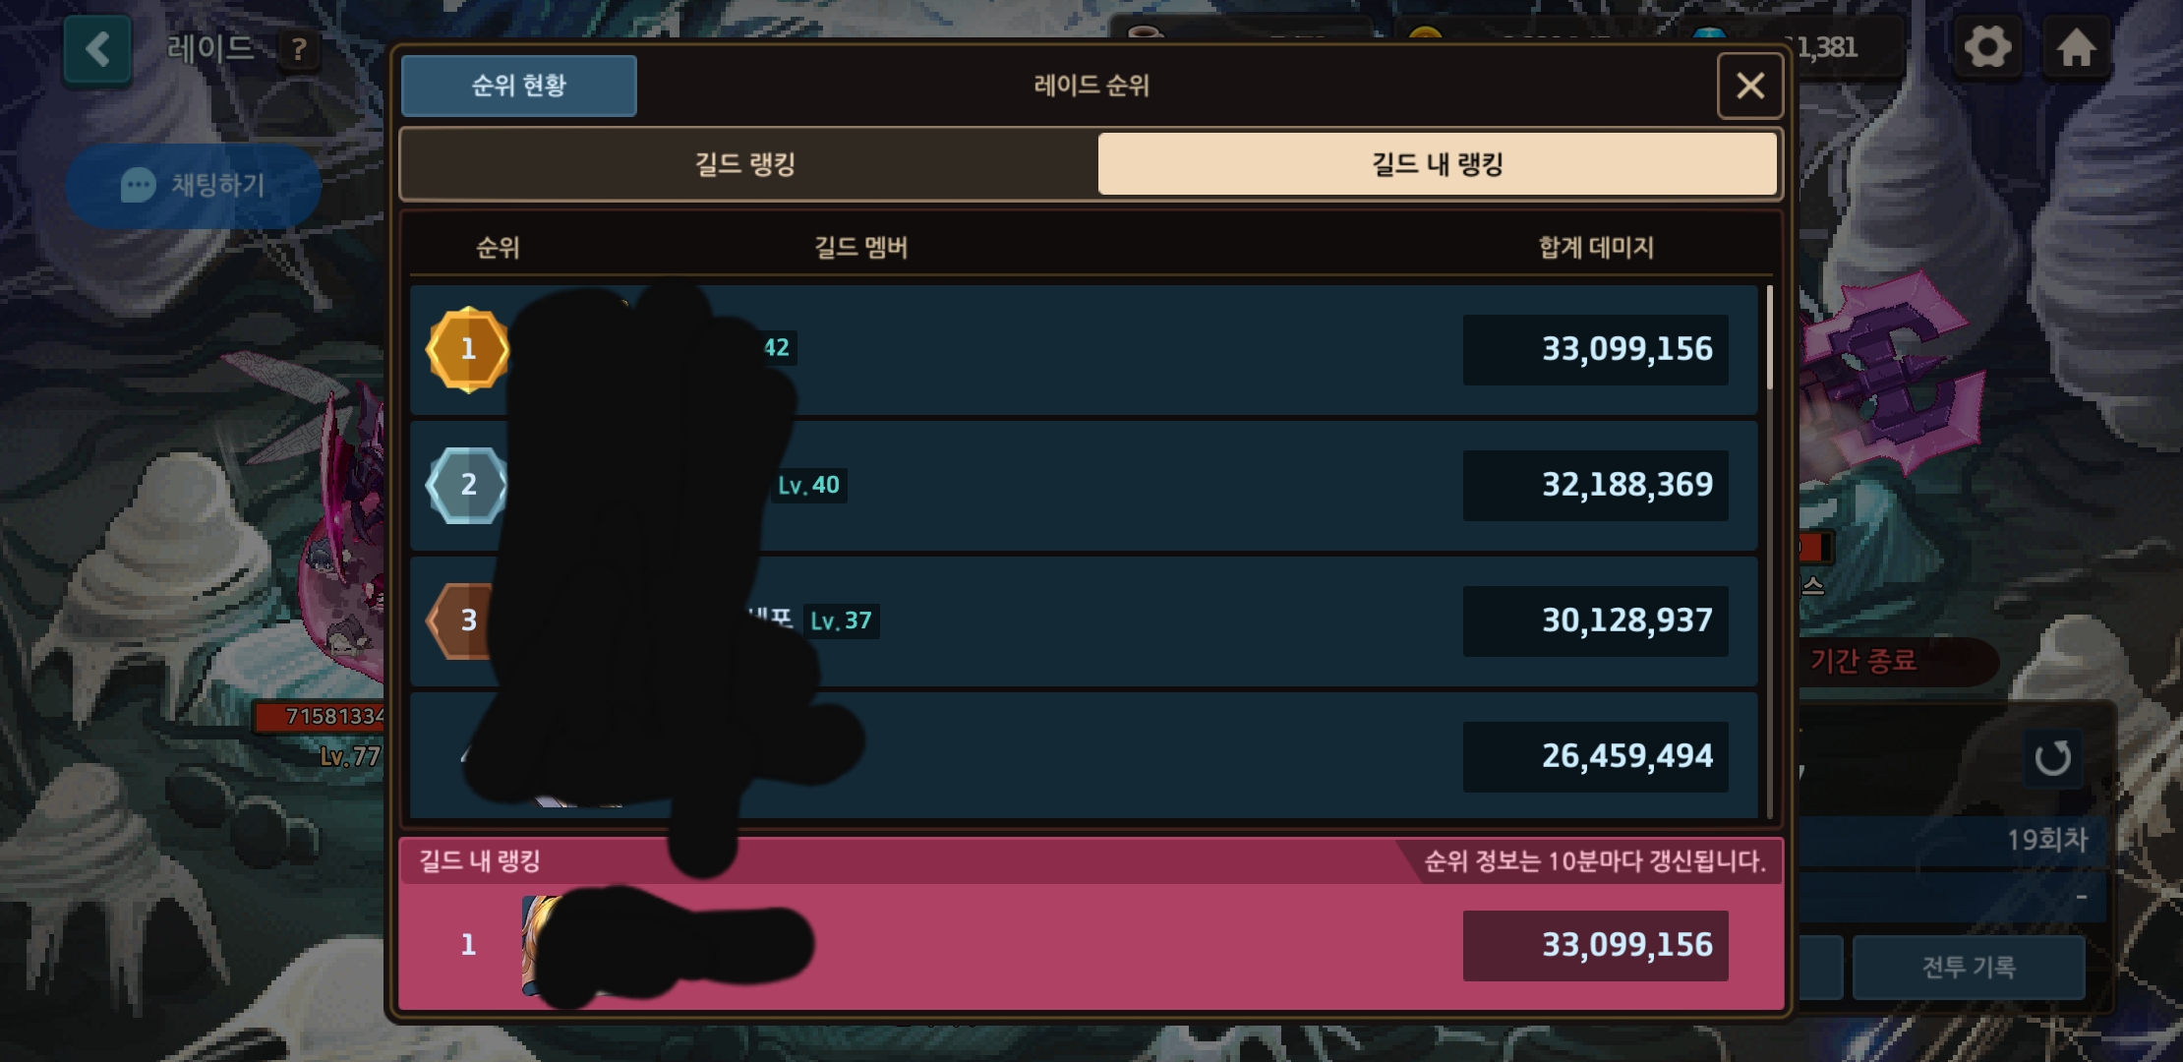Switch to the 길드 랭킹 tab
The height and width of the screenshot is (1062, 2183).
tap(746, 164)
